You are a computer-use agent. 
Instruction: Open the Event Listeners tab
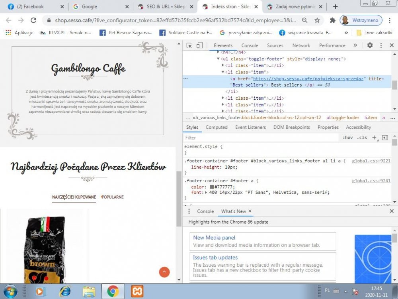tap(250, 128)
